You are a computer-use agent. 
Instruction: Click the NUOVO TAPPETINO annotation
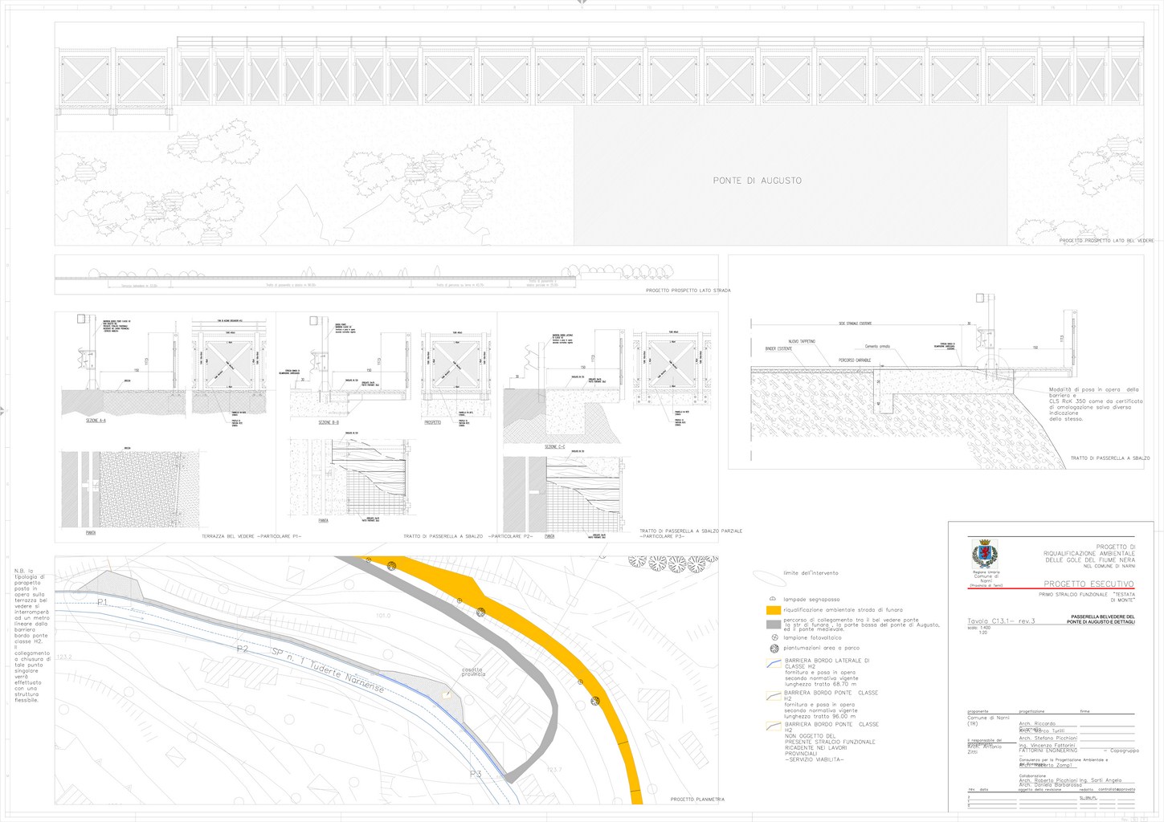click(x=801, y=341)
